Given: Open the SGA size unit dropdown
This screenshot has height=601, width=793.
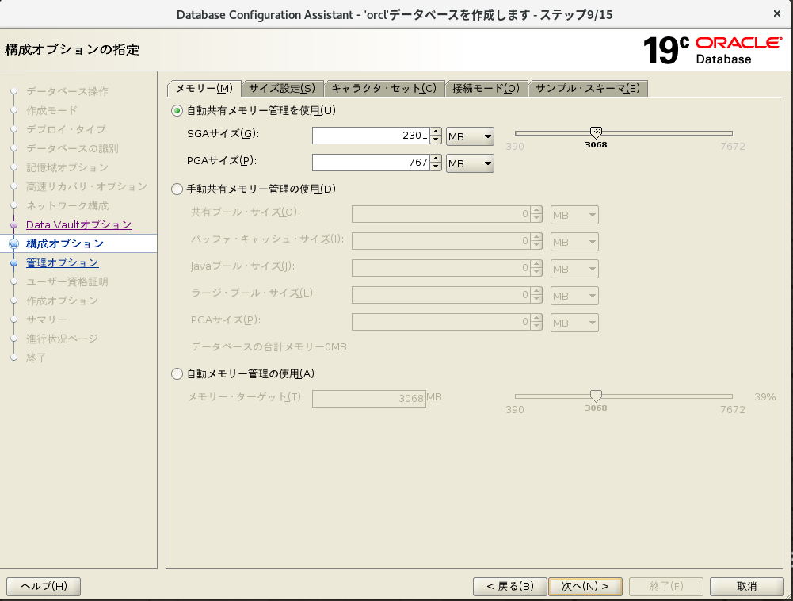Looking at the screenshot, I should tap(470, 137).
